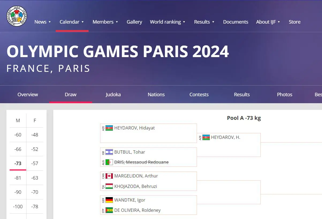Click Israel flag beside BUTBUL, Tohar
This screenshot has width=322, height=219.
coord(109,152)
